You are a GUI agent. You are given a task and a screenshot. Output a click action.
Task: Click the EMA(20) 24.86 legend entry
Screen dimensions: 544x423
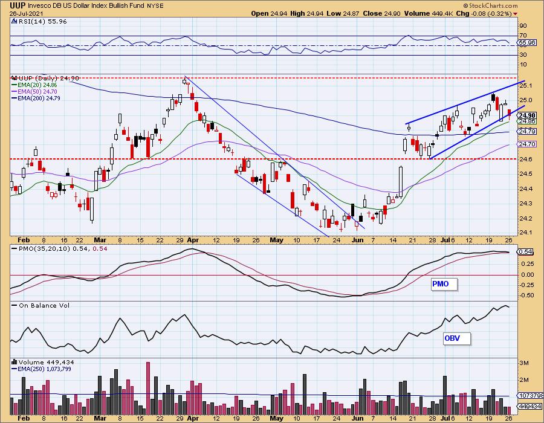34,85
